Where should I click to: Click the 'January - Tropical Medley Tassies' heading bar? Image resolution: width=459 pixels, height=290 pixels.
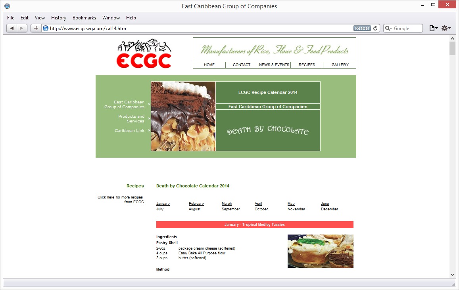255,225
